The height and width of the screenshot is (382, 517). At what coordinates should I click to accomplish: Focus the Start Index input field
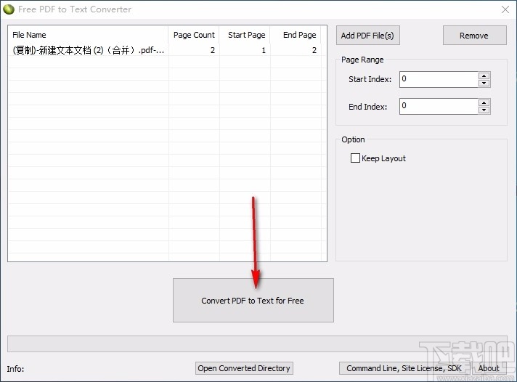click(439, 79)
